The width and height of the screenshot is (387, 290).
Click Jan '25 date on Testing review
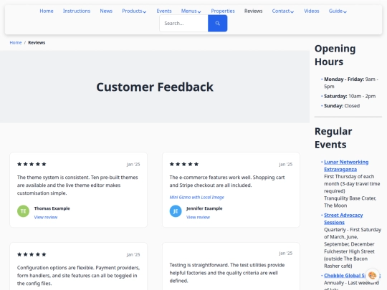(x=286, y=253)
